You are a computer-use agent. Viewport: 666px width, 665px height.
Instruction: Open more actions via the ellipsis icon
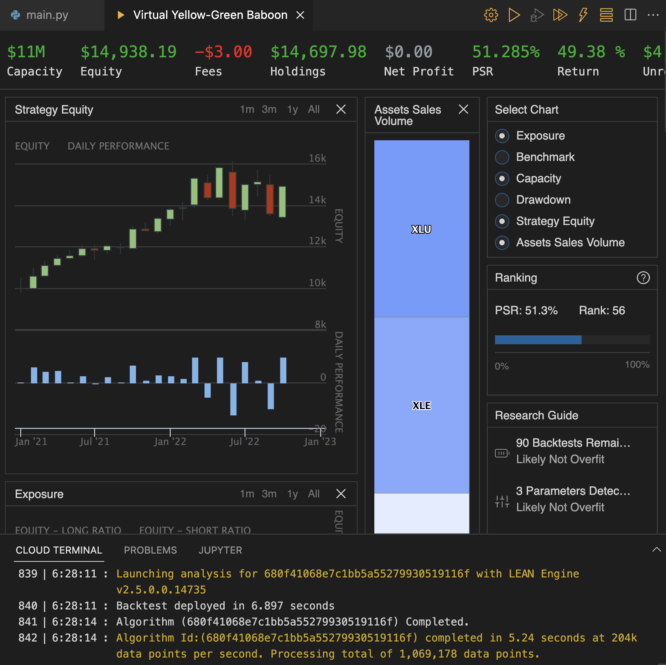[653, 15]
